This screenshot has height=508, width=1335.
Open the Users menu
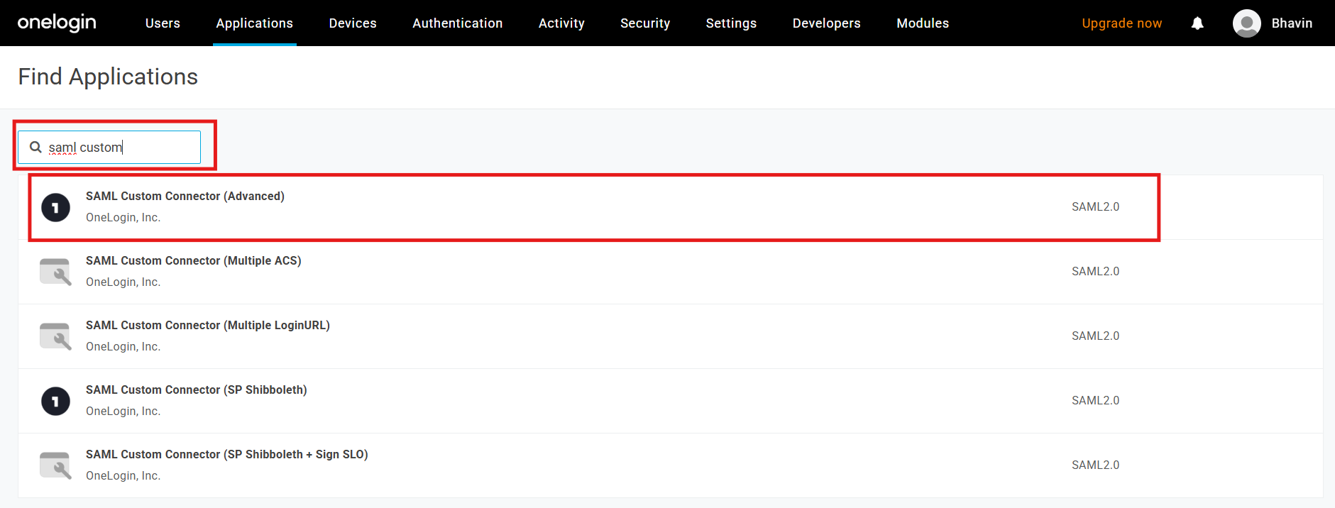pyautogui.click(x=163, y=23)
